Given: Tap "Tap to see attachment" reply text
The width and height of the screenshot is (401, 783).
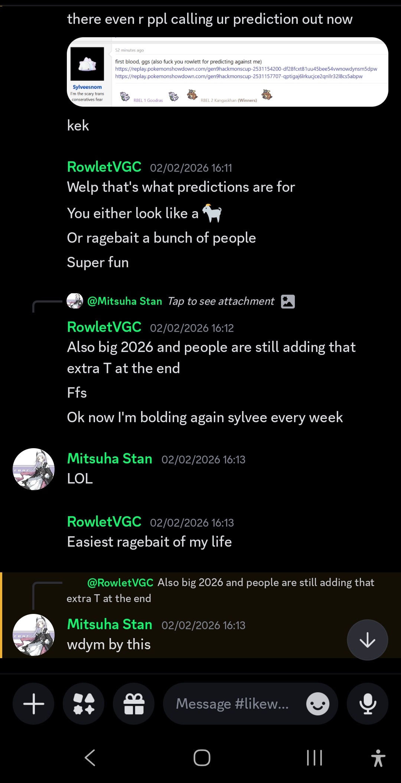Looking at the screenshot, I should 221,301.
